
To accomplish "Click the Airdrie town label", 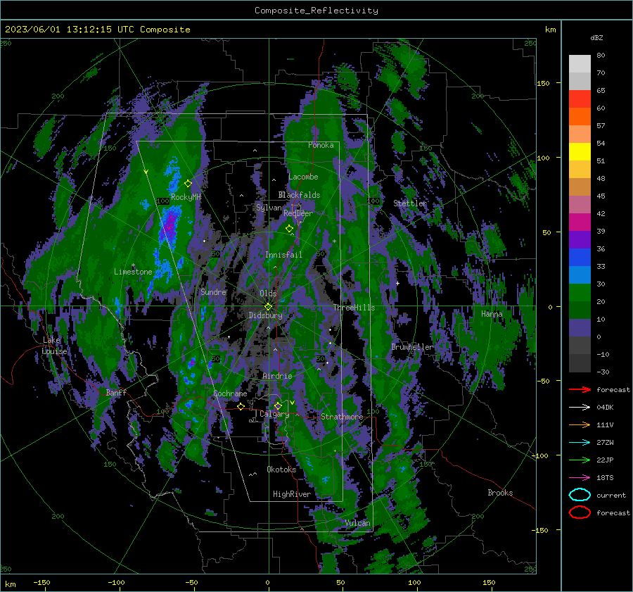I will click(x=277, y=376).
